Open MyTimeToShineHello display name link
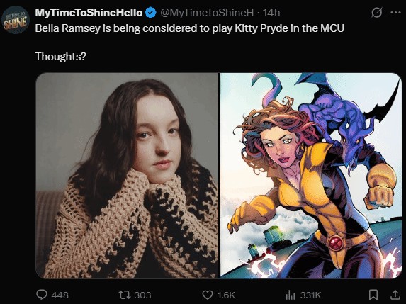 click(x=89, y=13)
